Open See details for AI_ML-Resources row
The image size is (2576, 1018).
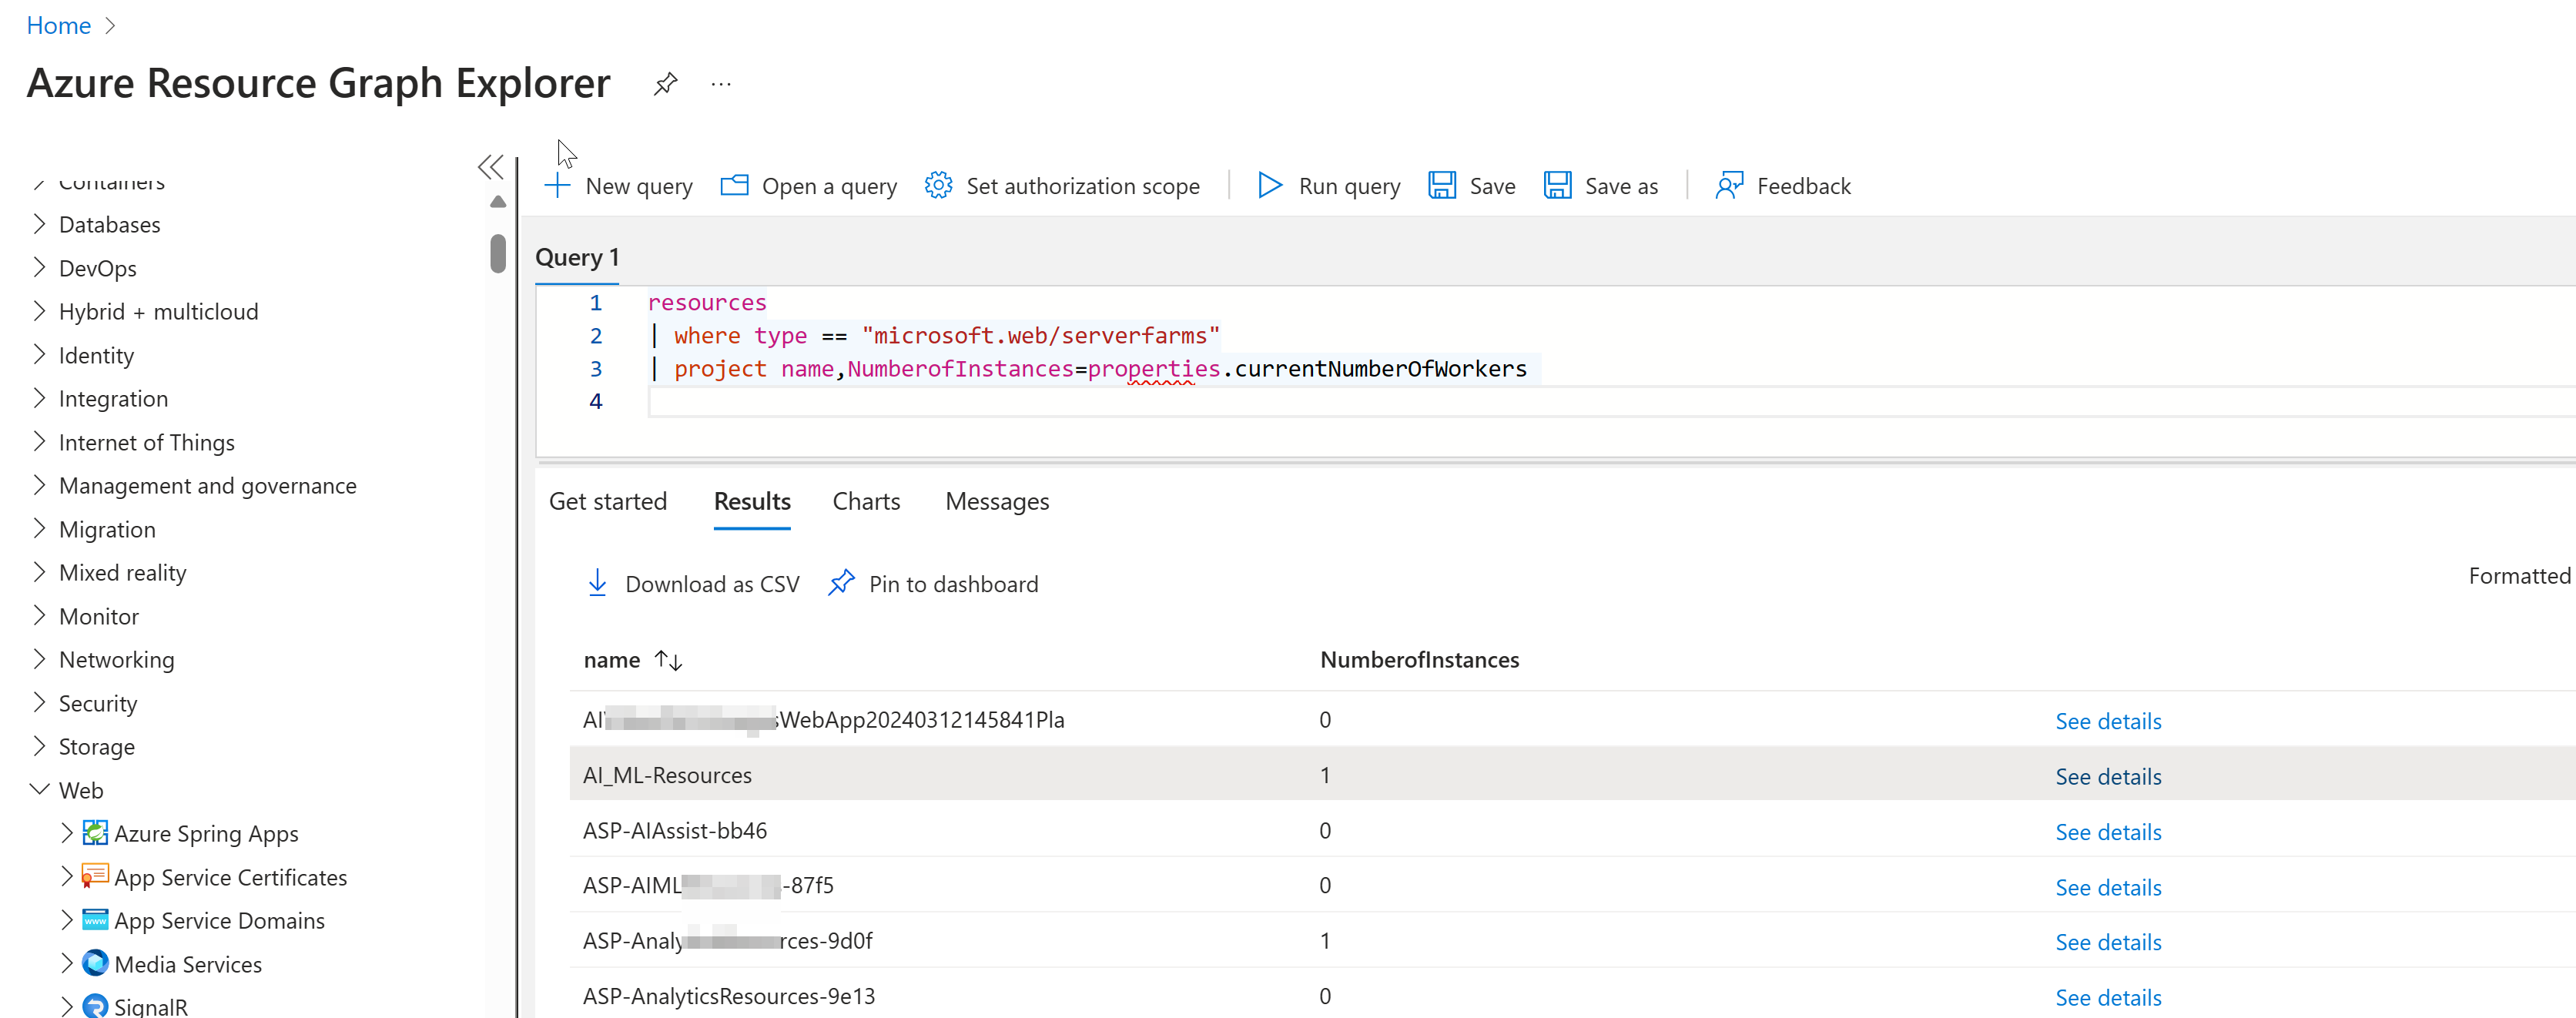pyautogui.click(x=2107, y=776)
